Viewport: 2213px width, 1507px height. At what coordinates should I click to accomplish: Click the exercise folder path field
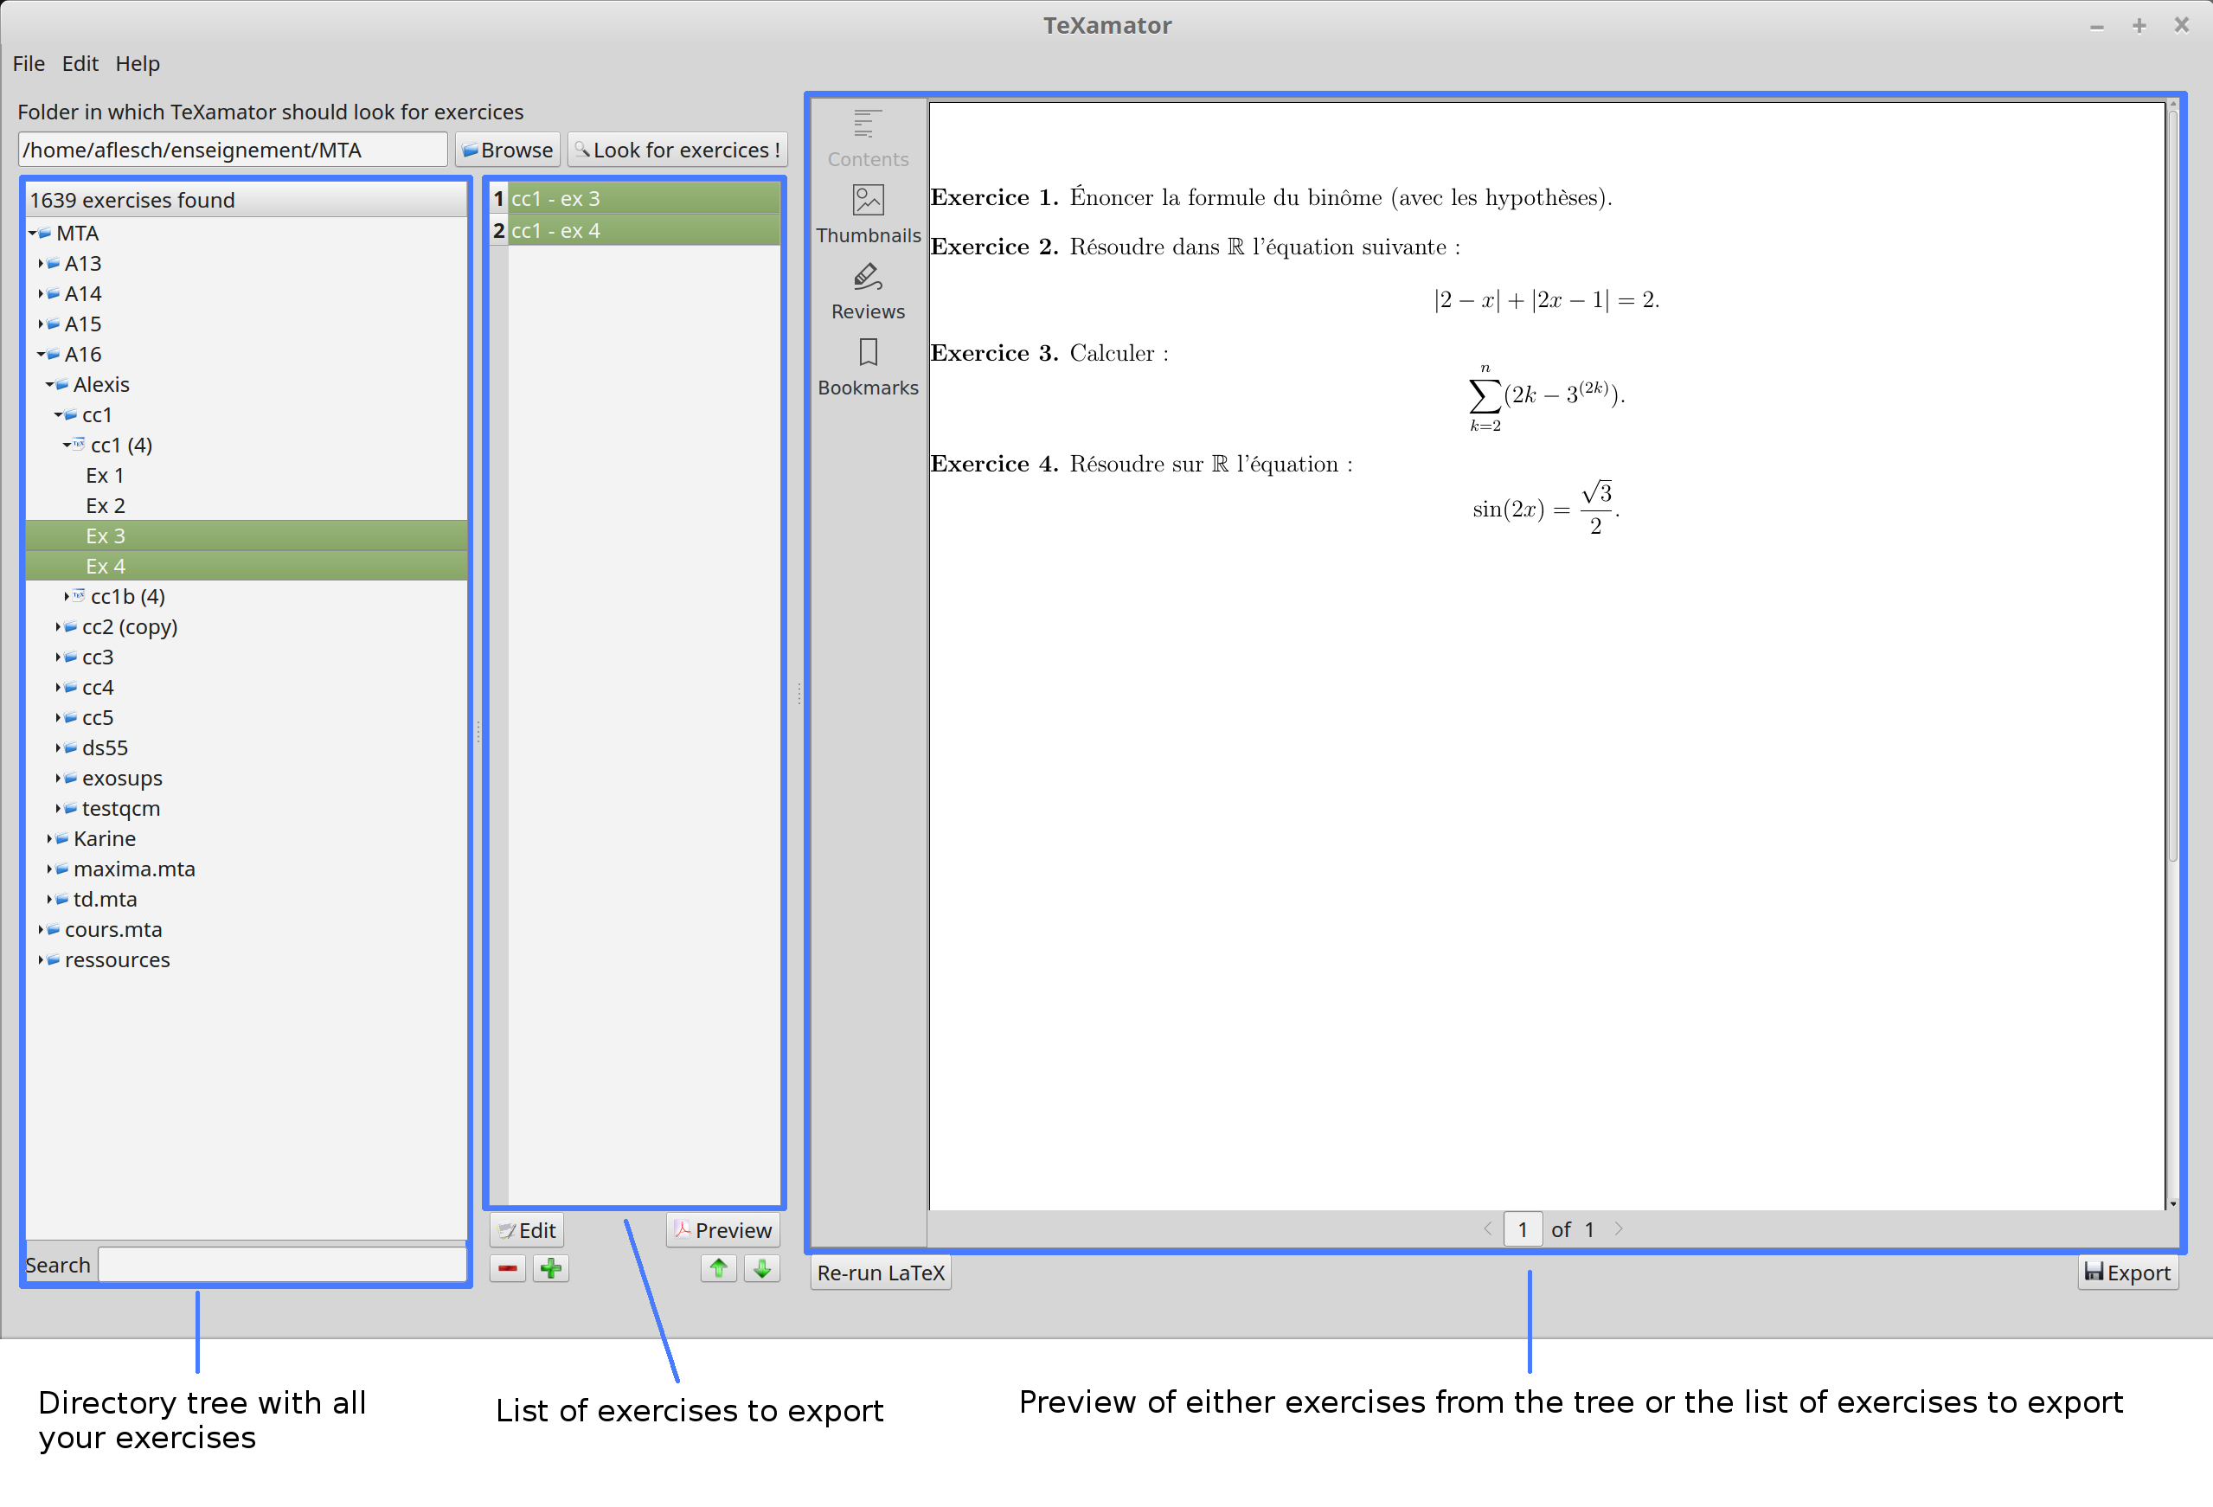(x=233, y=150)
